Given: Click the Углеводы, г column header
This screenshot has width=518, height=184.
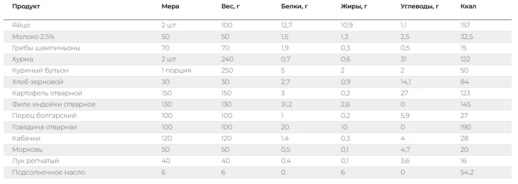Looking at the screenshot, I should 420,7.
